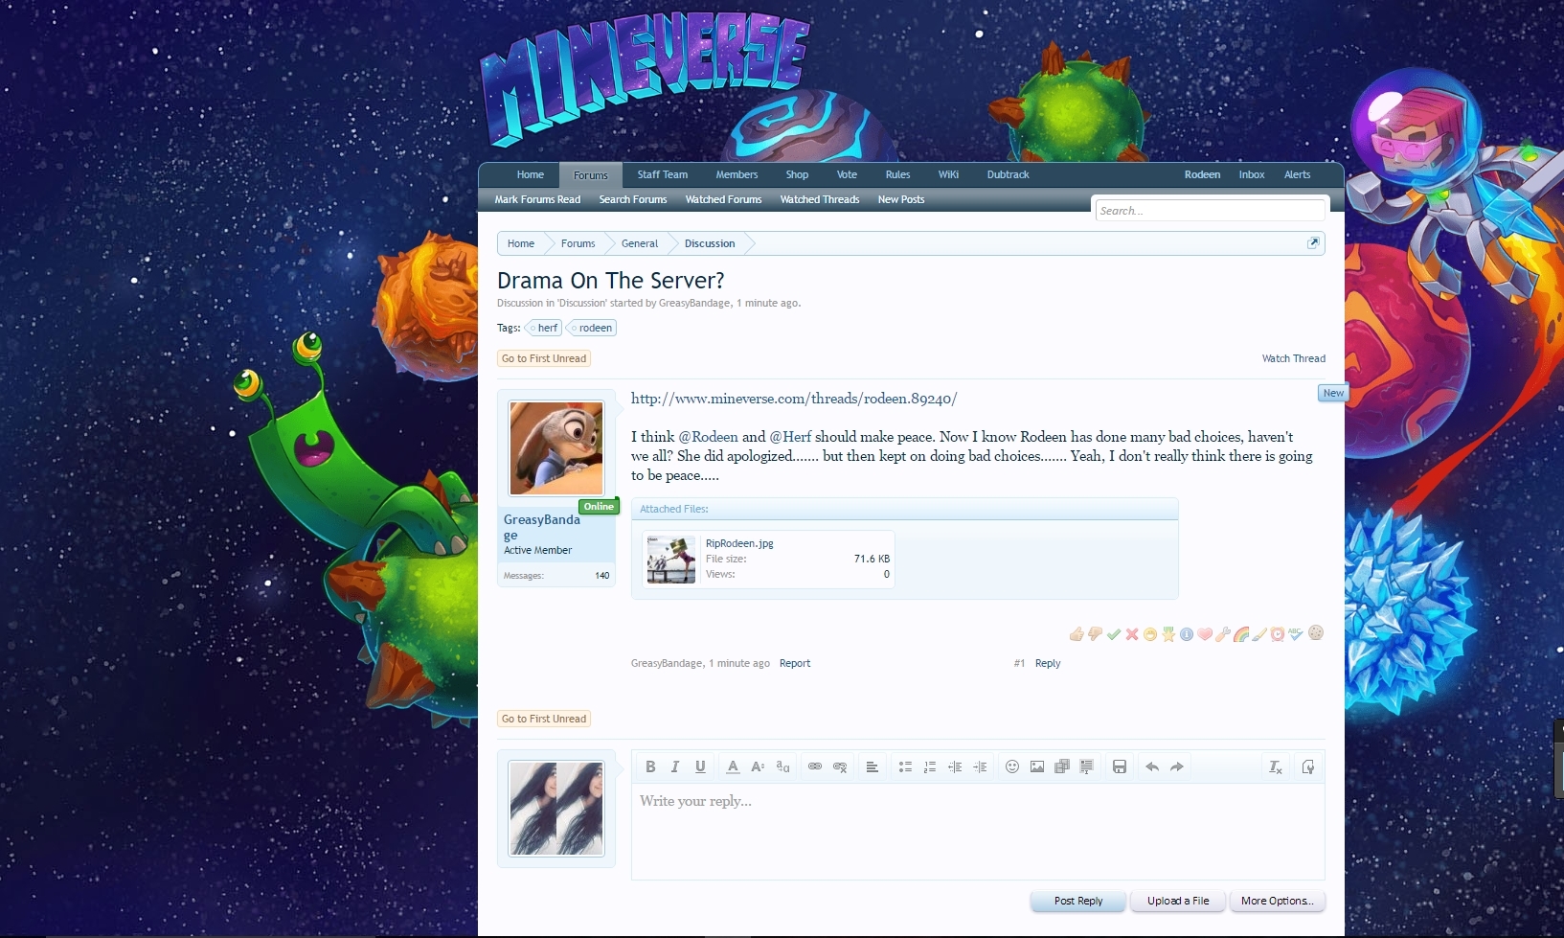The width and height of the screenshot is (1564, 938).
Task: Rate the post with star medal
Action: coord(1168,634)
